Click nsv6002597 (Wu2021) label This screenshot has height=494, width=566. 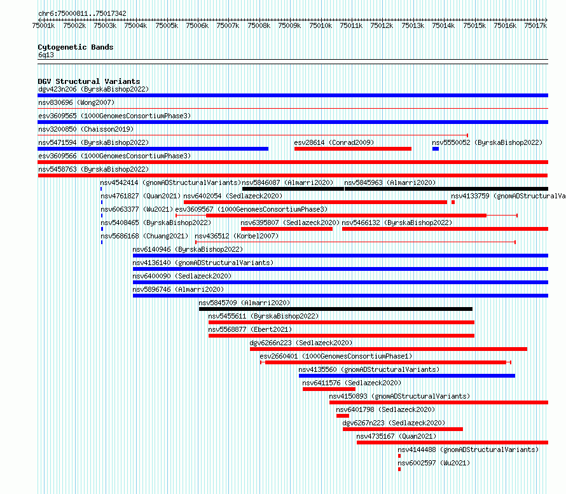pyautogui.click(x=434, y=463)
